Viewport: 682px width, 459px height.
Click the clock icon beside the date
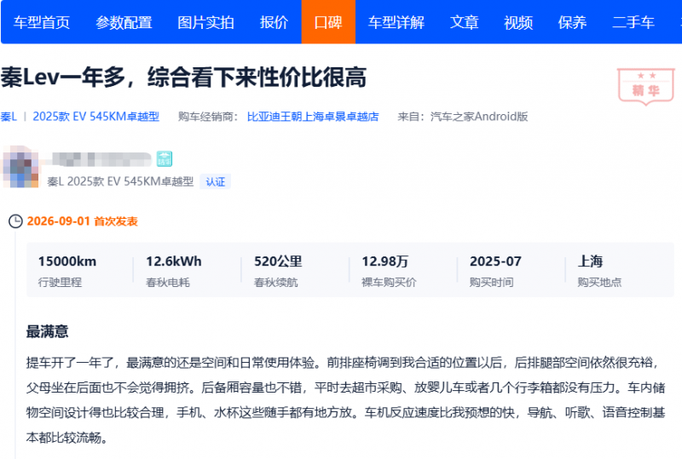pyautogui.click(x=15, y=221)
